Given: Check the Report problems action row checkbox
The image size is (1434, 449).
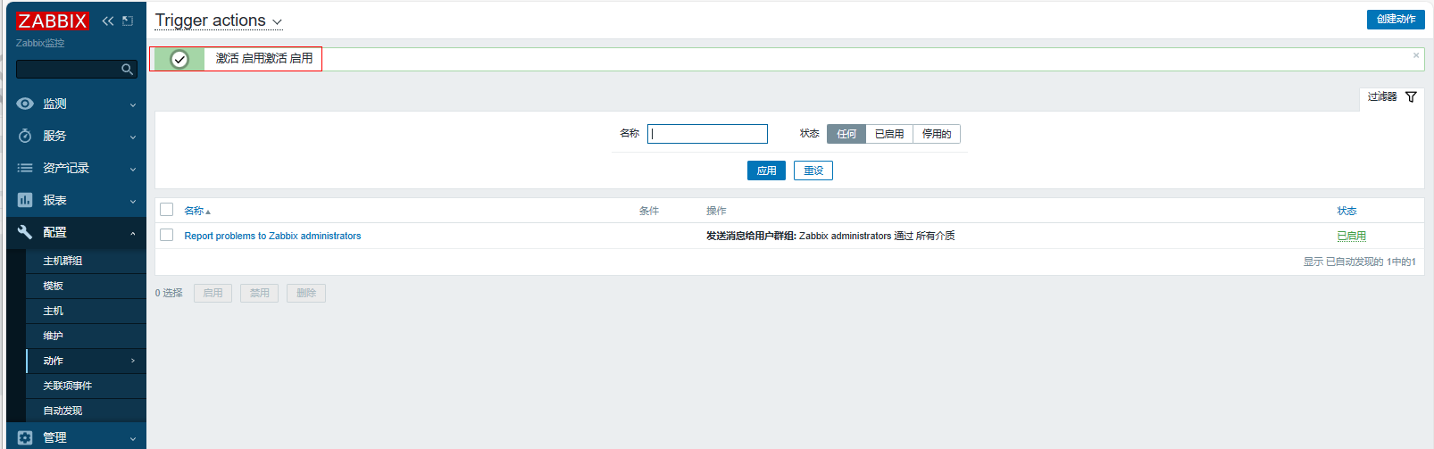Looking at the screenshot, I should pos(167,235).
